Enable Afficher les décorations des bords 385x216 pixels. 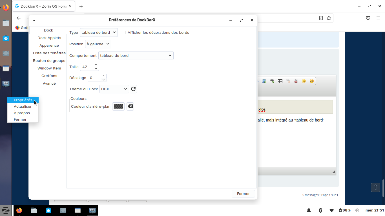pos(123,33)
